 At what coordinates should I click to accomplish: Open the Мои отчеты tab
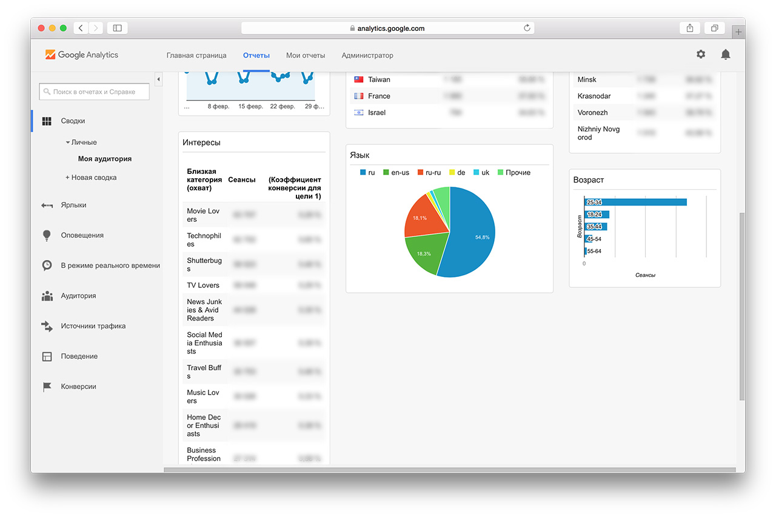coord(306,55)
